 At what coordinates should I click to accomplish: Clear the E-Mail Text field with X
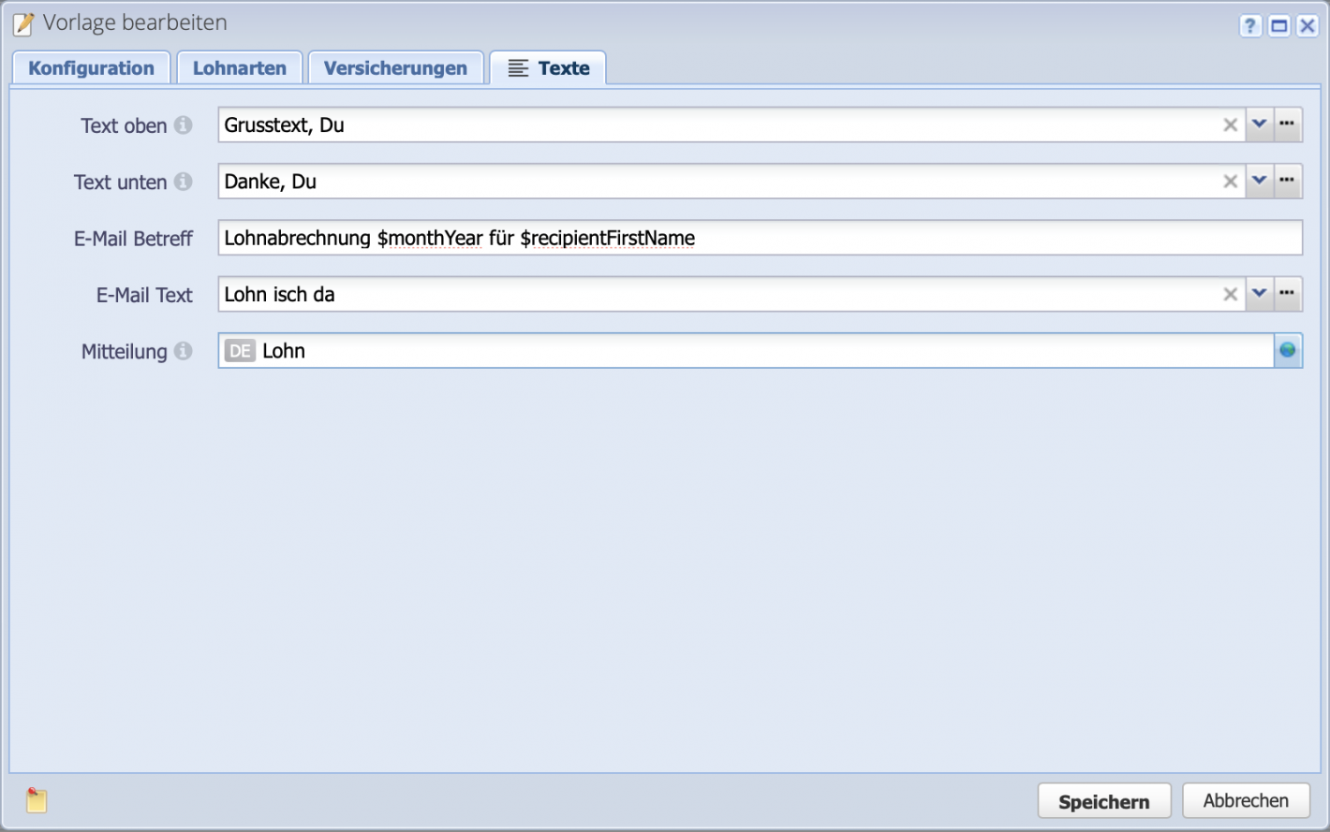point(1230,294)
